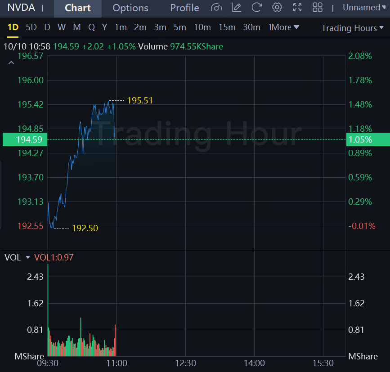This screenshot has width=390, height=372.
Task: Select the monthly M timeframe
Action: pos(77,27)
